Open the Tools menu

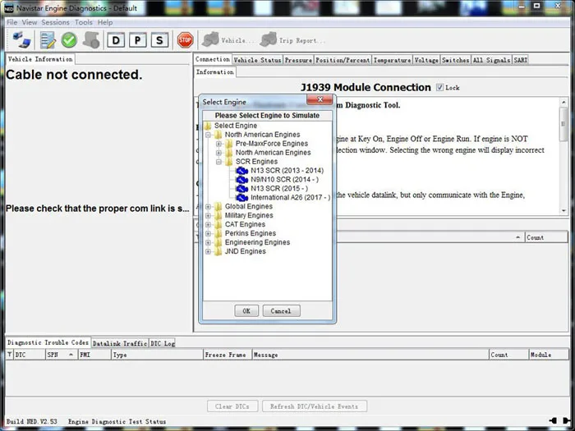pos(84,22)
